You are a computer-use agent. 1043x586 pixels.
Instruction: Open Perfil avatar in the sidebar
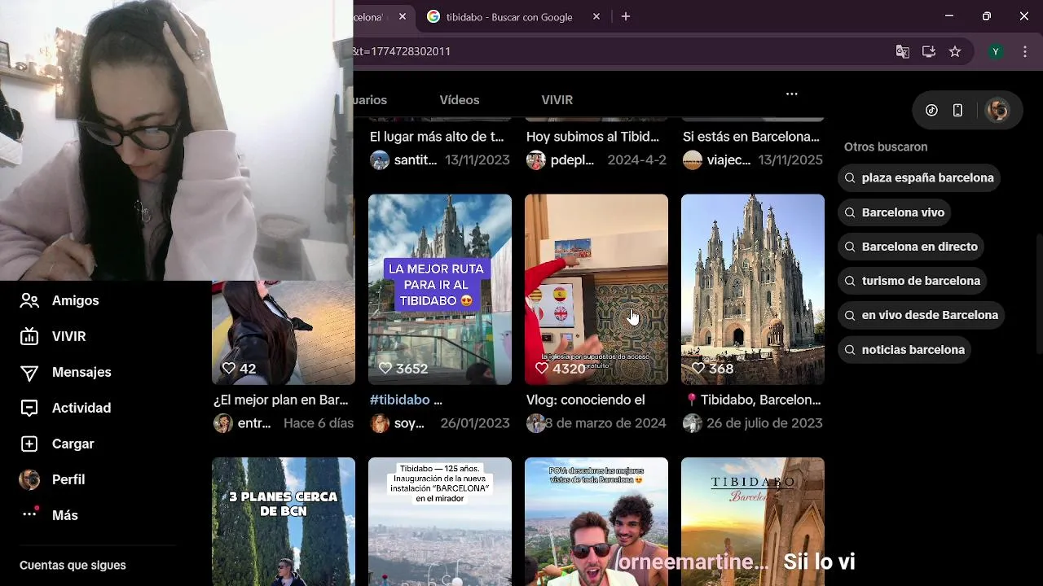[29, 479]
